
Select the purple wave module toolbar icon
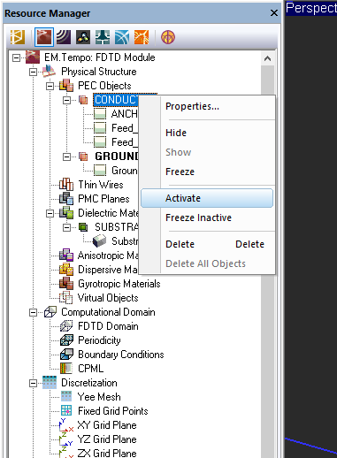[64, 37]
